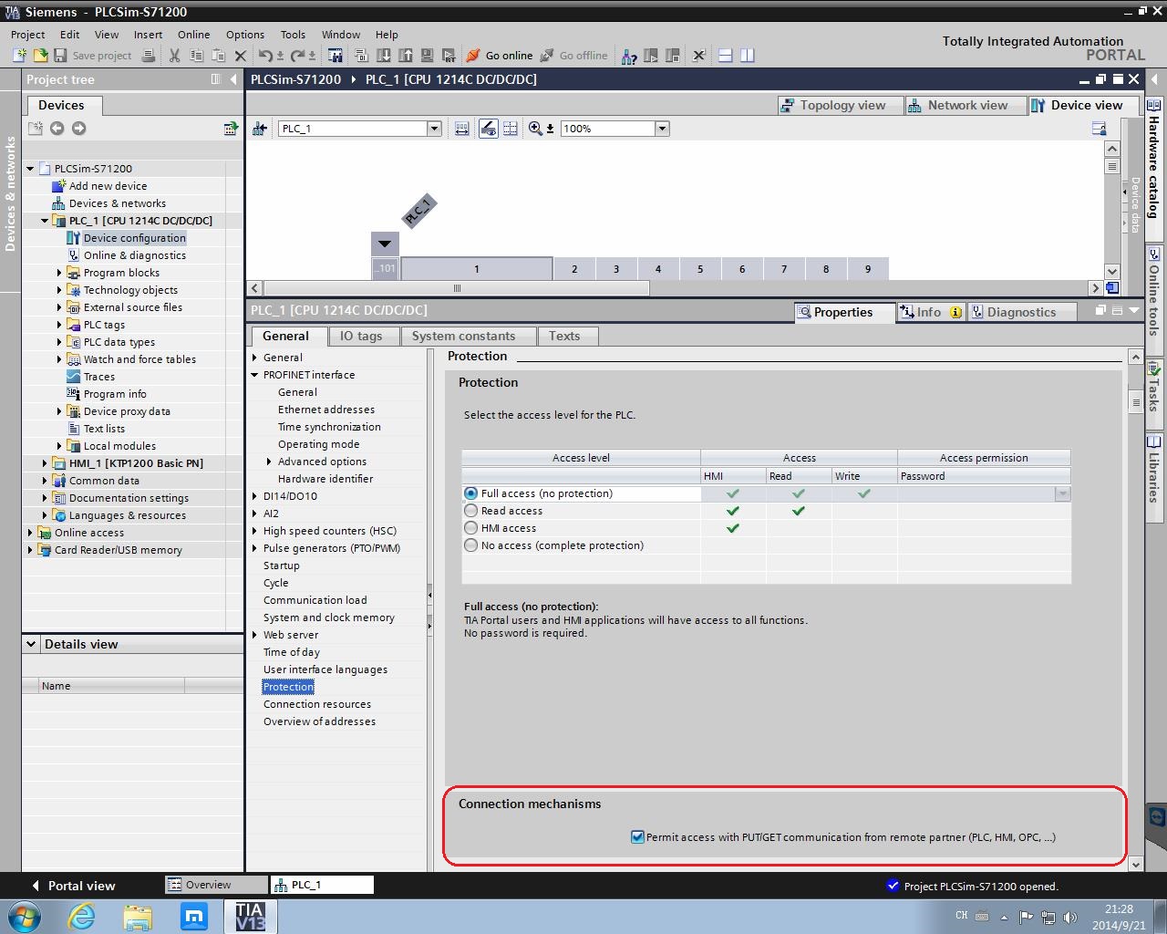
Task: Click the Redo arrow icon
Action: point(297,56)
